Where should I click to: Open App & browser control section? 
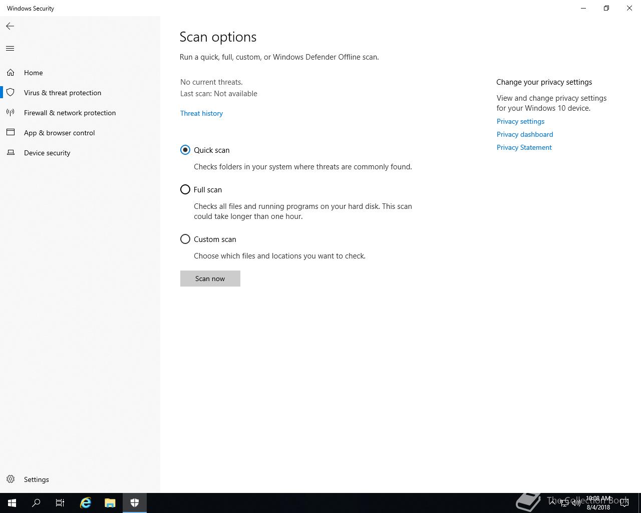(80, 133)
